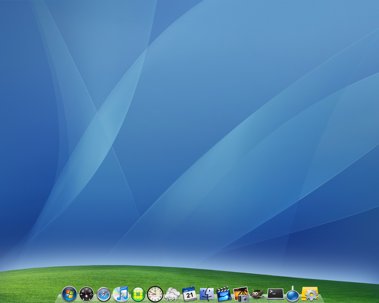This screenshot has height=303, width=379.
Task: Open the calendar icon showing Jun 21
Action: click(x=189, y=294)
